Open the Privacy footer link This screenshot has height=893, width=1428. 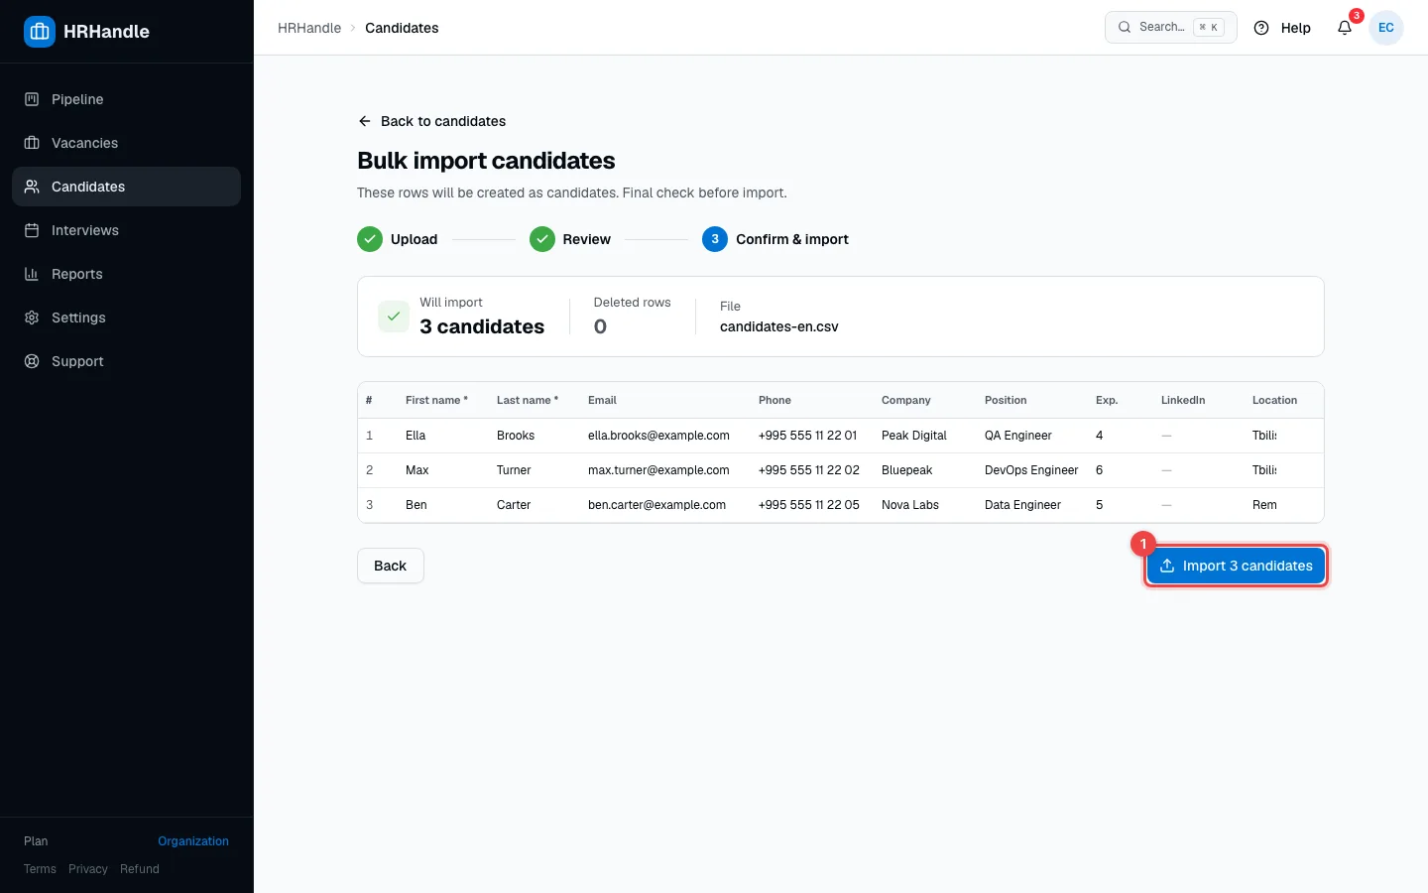coord(88,869)
